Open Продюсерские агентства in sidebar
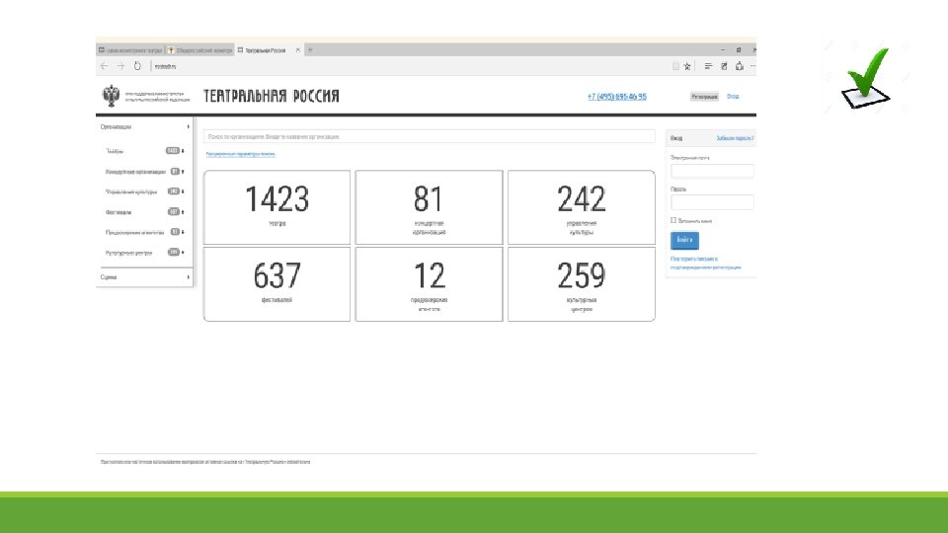The height and width of the screenshot is (533, 948). (x=135, y=232)
